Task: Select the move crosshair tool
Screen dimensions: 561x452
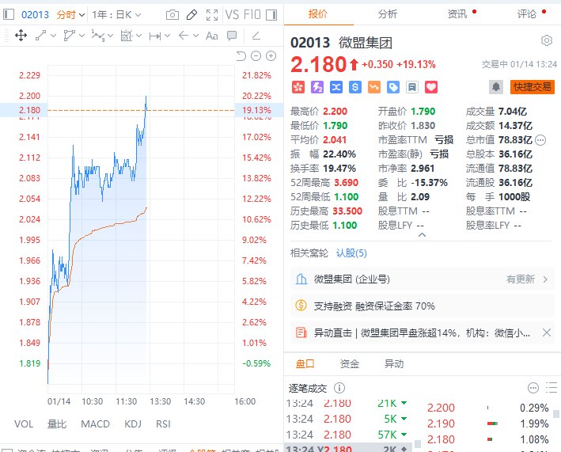Action: 21,36
